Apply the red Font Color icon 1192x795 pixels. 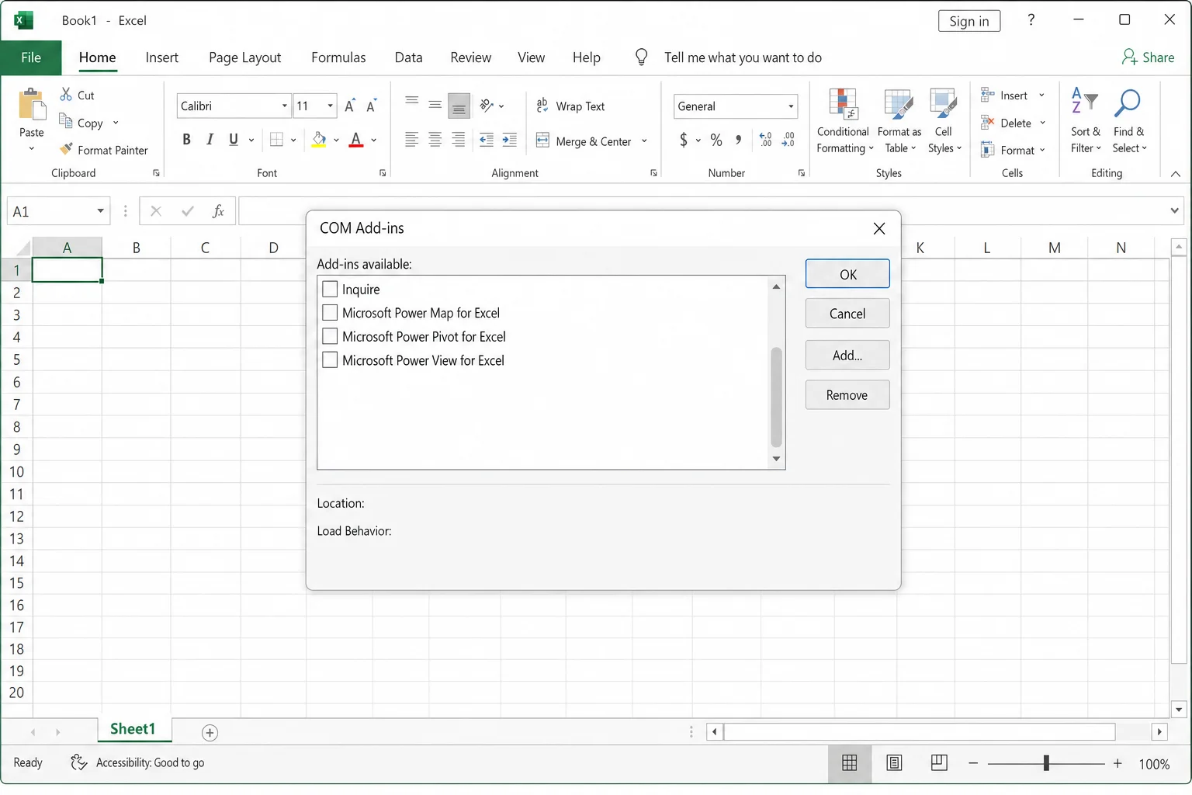click(x=356, y=140)
